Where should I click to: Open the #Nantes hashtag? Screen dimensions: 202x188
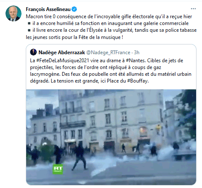pyautogui.click(x=135, y=61)
